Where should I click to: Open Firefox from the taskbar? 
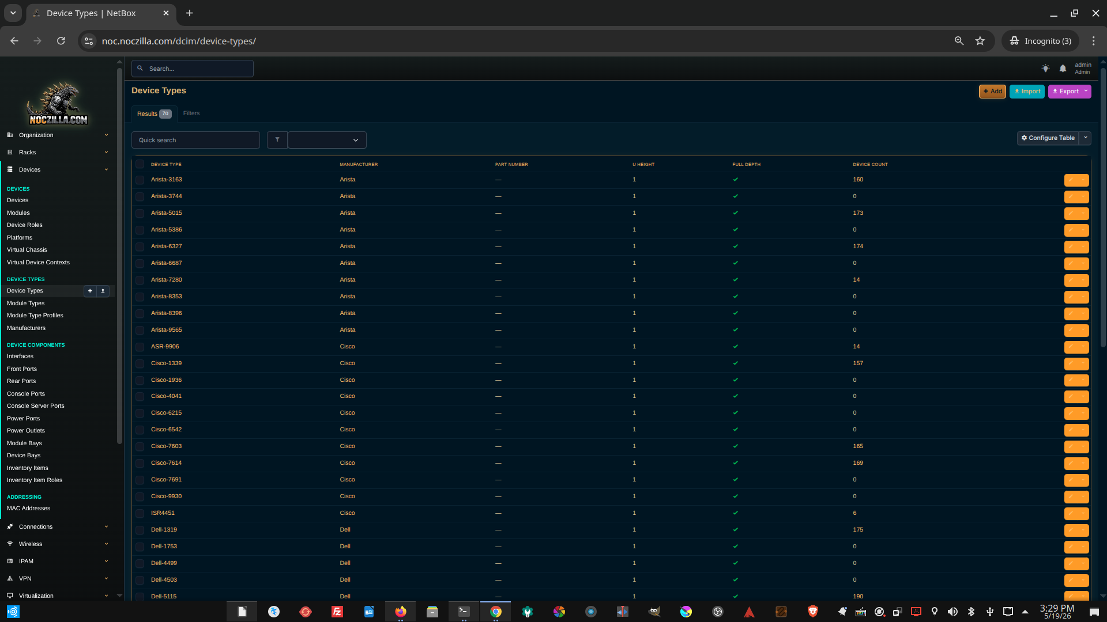(x=401, y=612)
